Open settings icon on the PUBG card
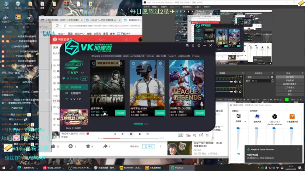The image size is (305, 171). tap(160, 63)
